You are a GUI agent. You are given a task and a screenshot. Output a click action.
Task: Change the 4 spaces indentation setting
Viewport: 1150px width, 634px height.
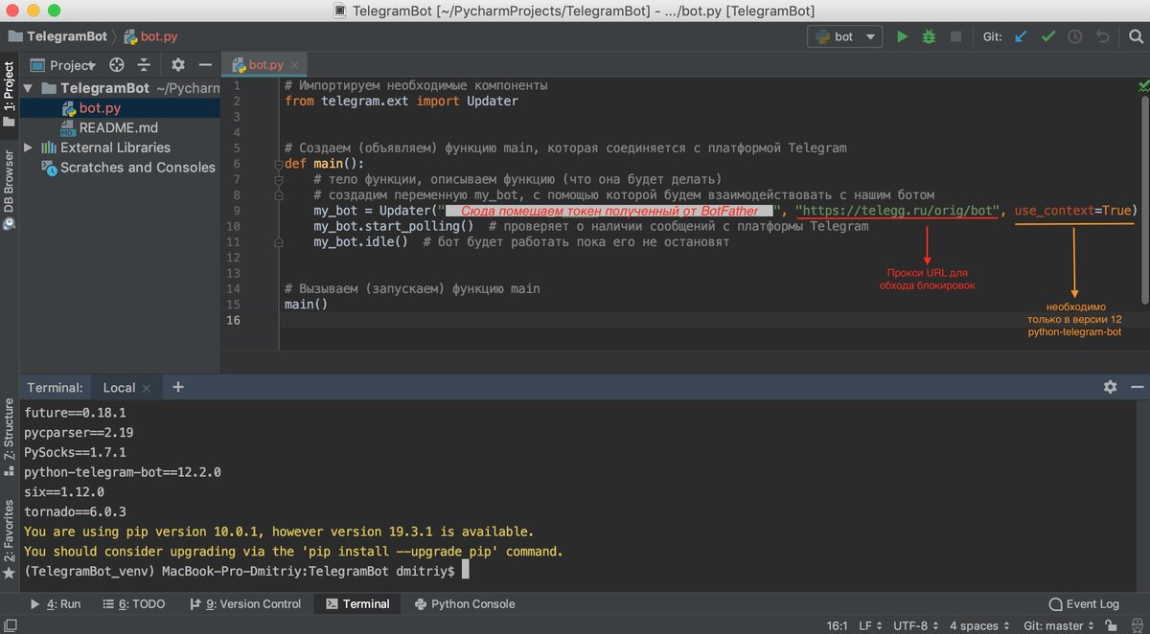pos(973,624)
